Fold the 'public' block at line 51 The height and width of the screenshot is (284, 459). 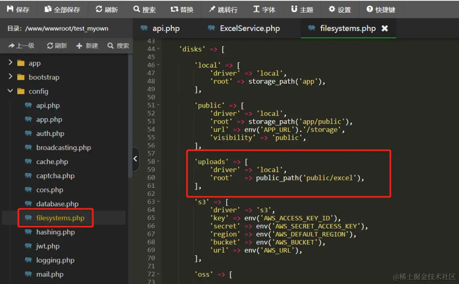tap(159, 105)
